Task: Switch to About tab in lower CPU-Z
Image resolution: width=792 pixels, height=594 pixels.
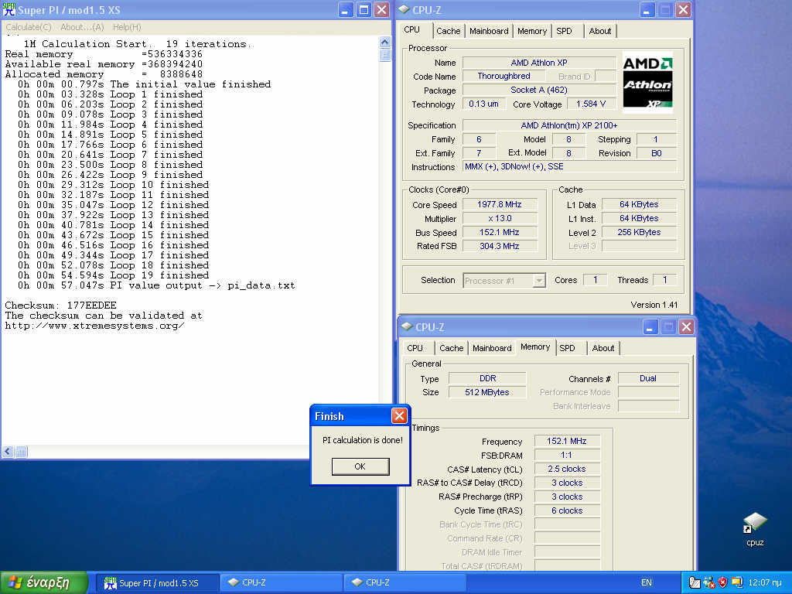Action: [603, 348]
